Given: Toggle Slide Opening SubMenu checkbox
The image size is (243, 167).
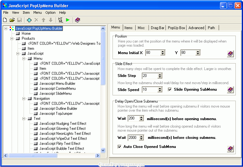Looking at the screenshot, I should point(170,89).
